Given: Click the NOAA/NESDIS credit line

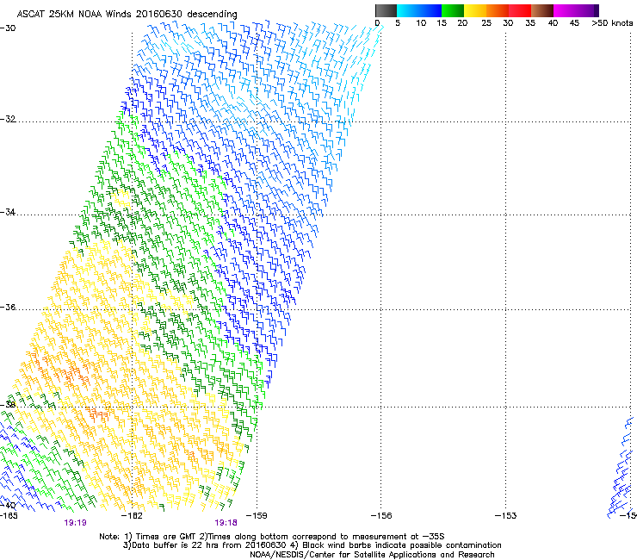Looking at the screenshot, I should point(372,555).
